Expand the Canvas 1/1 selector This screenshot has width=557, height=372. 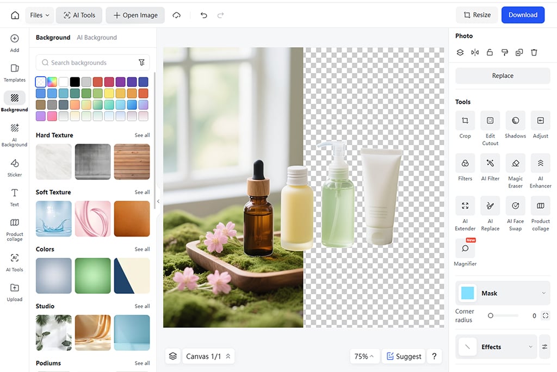[x=208, y=356]
